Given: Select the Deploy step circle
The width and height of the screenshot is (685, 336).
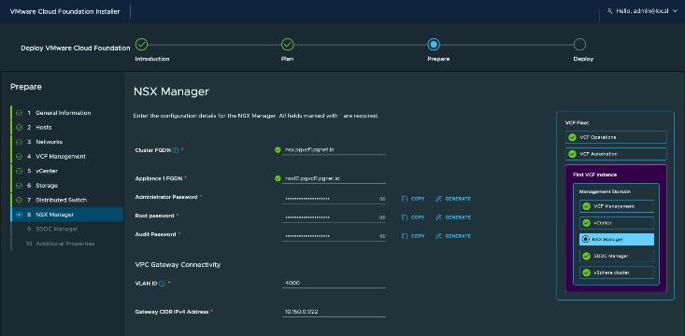Looking at the screenshot, I should click(579, 45).
